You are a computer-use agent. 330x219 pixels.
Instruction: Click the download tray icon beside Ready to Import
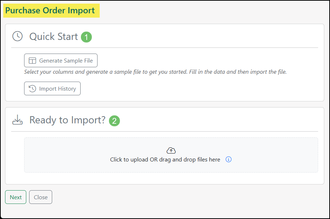18,120
